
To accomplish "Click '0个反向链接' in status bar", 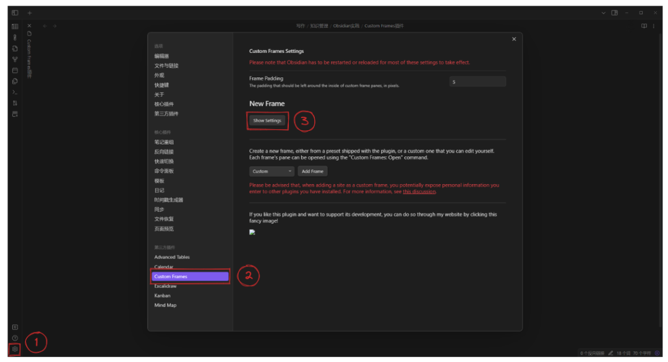I will coord(592,353).
